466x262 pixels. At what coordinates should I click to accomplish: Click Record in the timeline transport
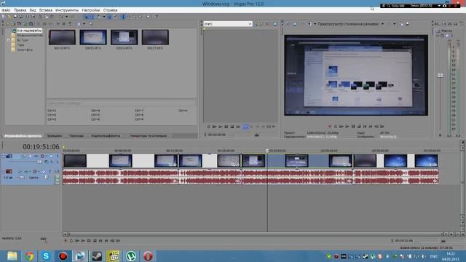[66, 241]
